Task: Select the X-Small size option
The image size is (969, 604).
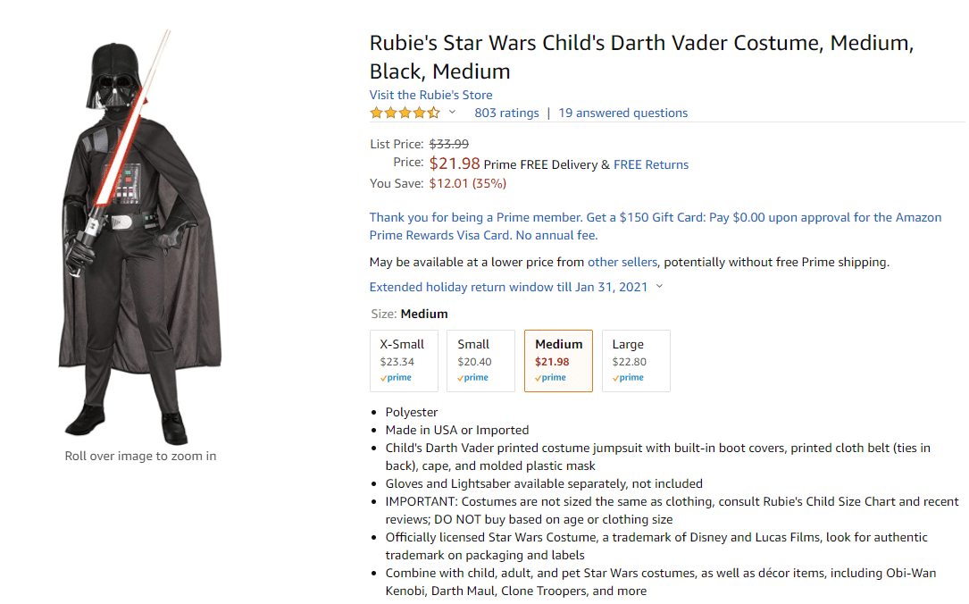Action: click(404, 360)
